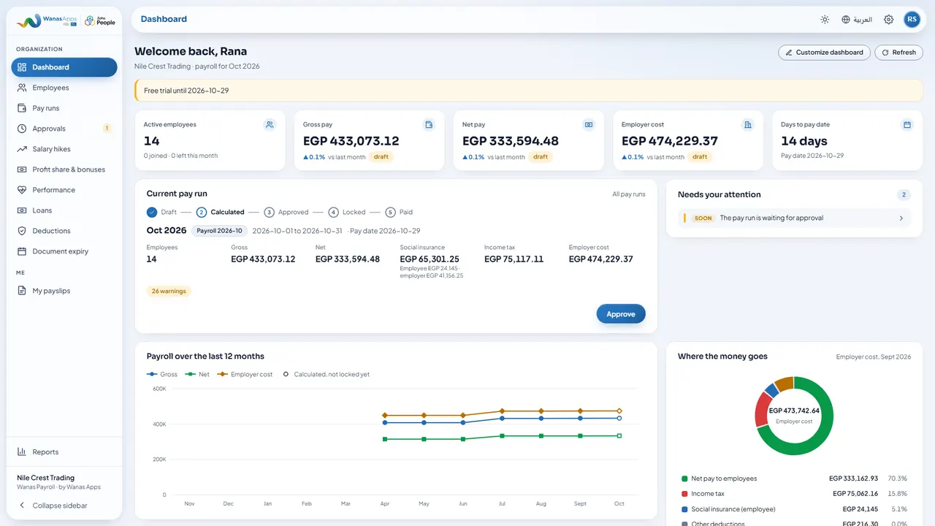Viewport: 935px width, 526px height.
Task: Open All pay runs link
Action: 629,194
